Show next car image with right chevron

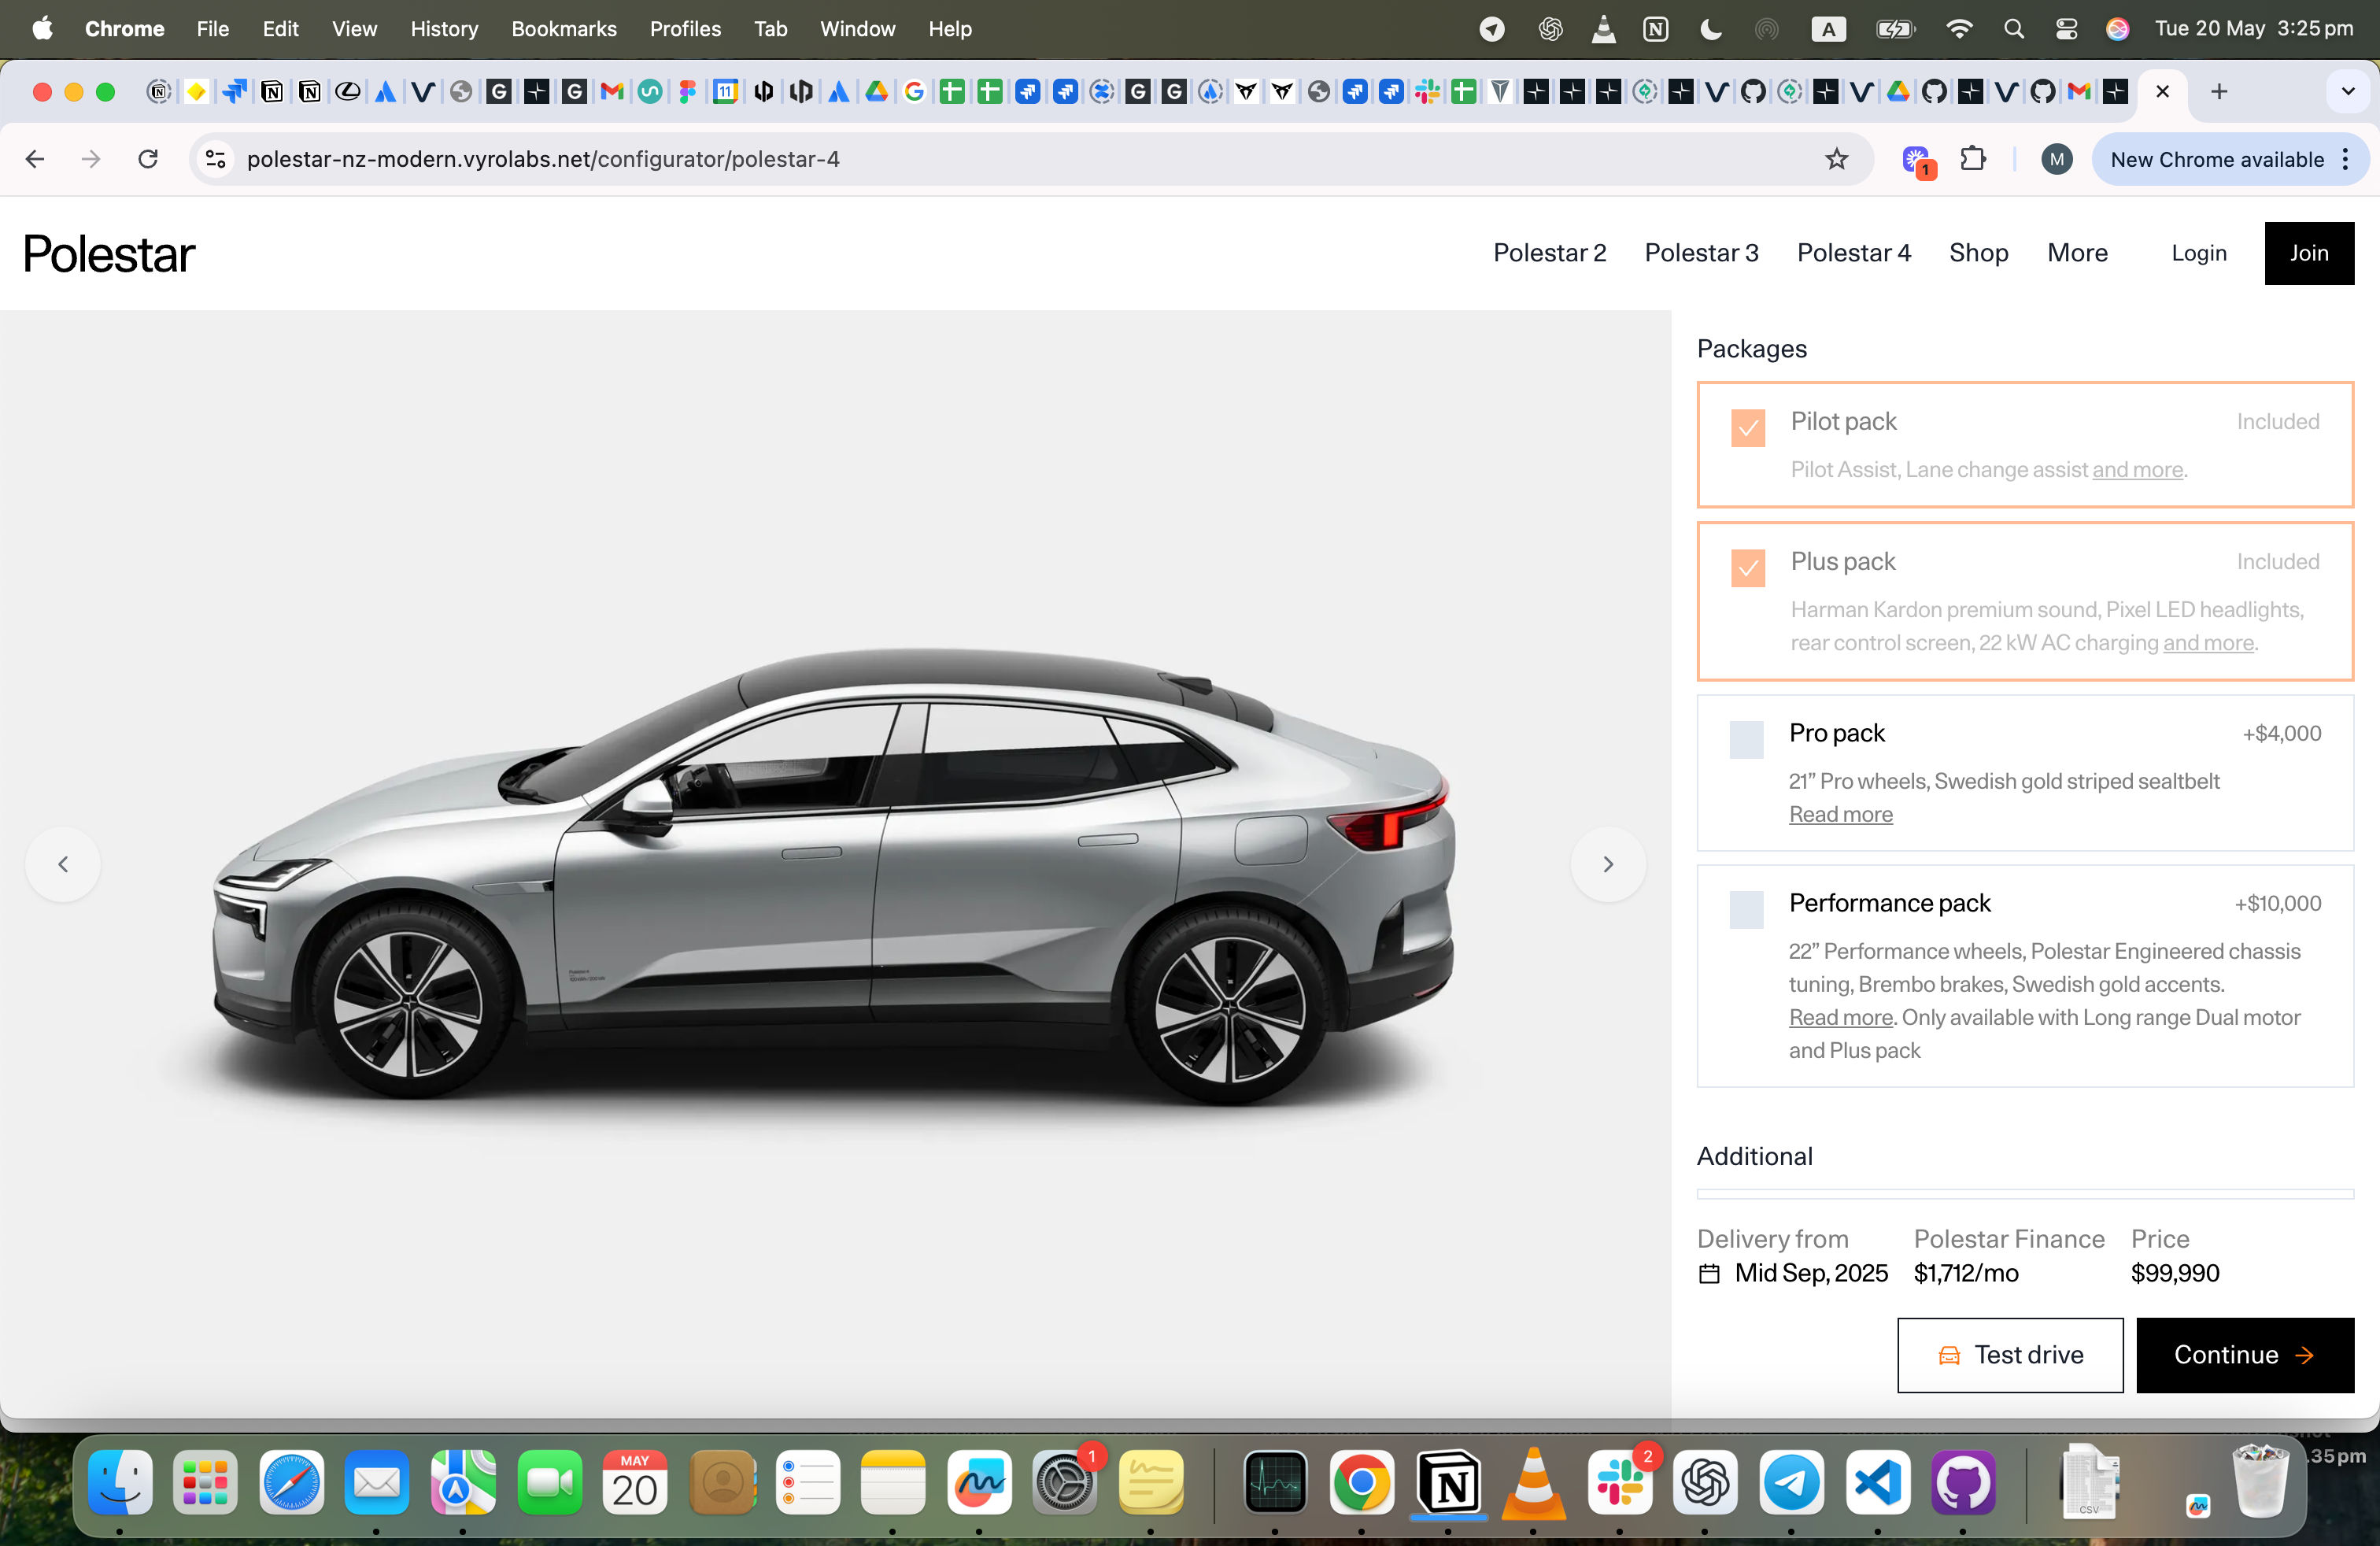coord(1608,864)
